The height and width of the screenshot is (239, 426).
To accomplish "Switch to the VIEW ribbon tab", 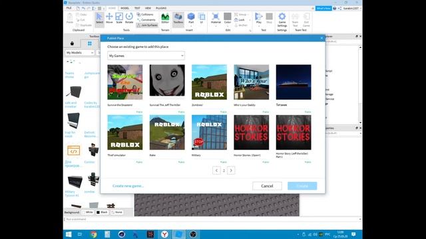I will click(148, 8).
